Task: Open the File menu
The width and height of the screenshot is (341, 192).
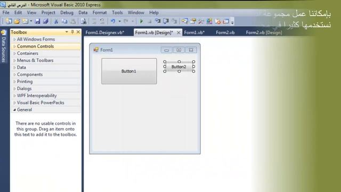Action: [6, 13]
